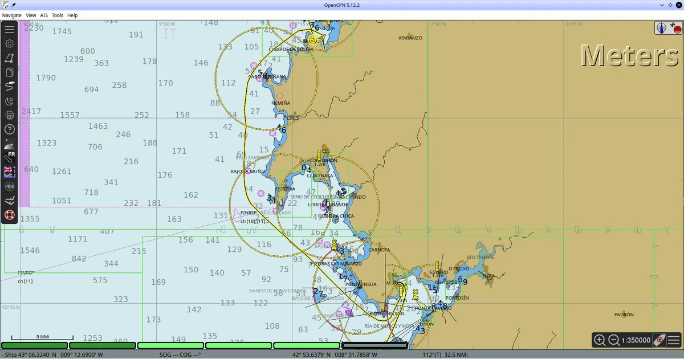The width and height of the screenshot is (684, 359).
Task: Click the UK flag plugin icon
Action: pos(10,170)
